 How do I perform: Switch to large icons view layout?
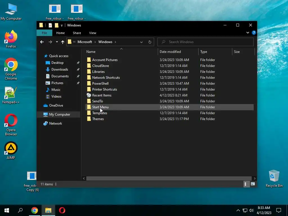pos(253,184)
